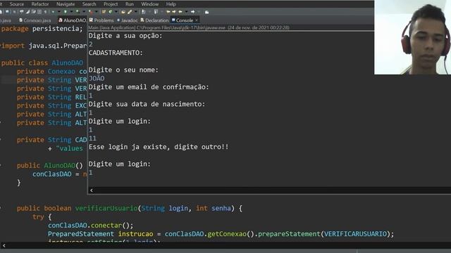
Task: Click the Forward navigation arrow
Action: coord(192,12)
